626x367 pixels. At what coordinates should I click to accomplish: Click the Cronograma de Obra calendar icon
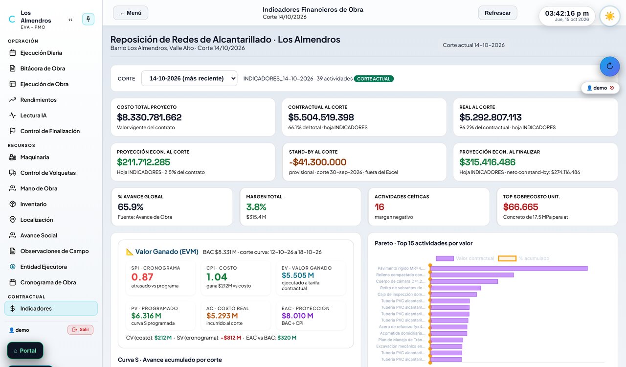point(13,282)
